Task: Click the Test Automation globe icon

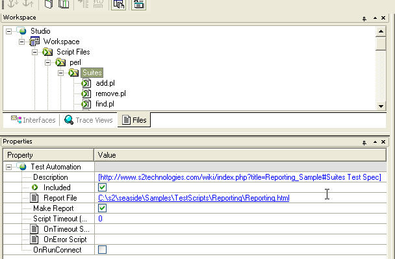Action: [x=21, y=166]
